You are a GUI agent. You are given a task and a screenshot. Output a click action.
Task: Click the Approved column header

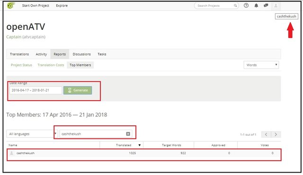[218, 145]
